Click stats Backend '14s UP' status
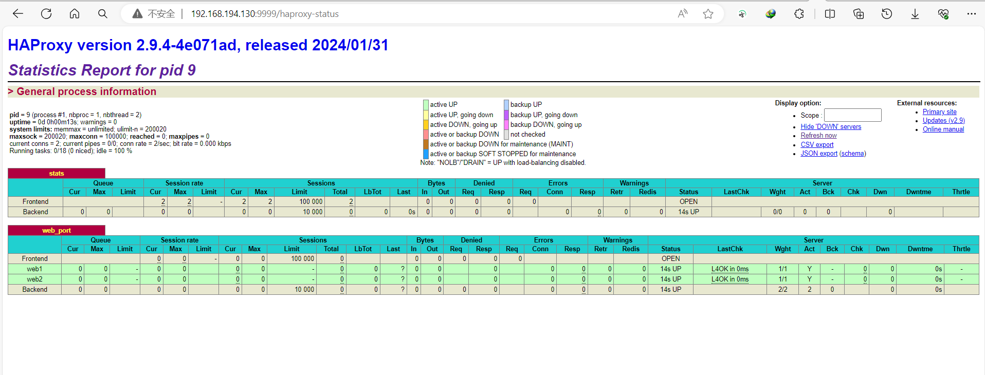Screen dimensions: 985x375 click(688, 212)
